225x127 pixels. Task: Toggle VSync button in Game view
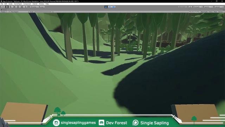click(211, 12)
